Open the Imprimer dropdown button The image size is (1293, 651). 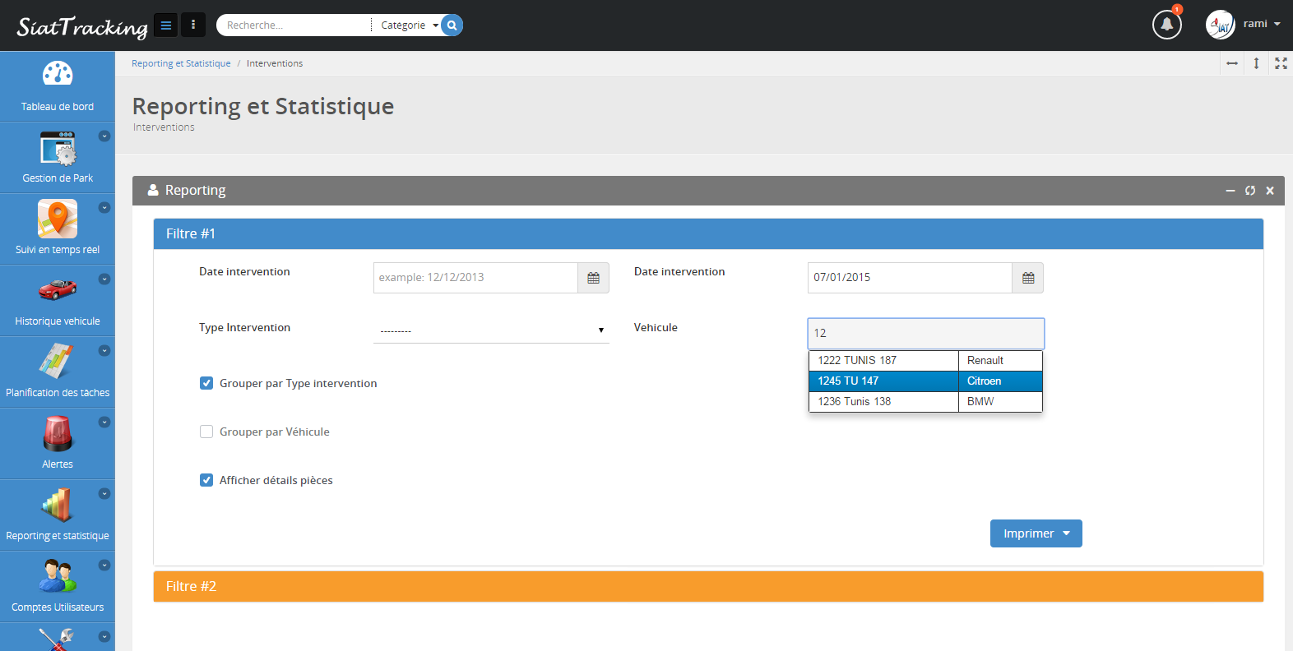[1036, 533]
